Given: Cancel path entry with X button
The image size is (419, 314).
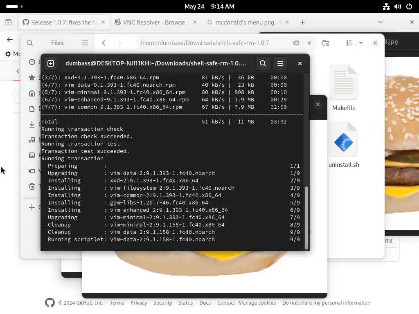Looking at the screenshot, I should coord(309,43).
